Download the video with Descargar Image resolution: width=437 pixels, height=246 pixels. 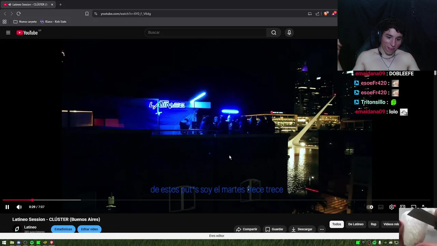tap(302, 229)
